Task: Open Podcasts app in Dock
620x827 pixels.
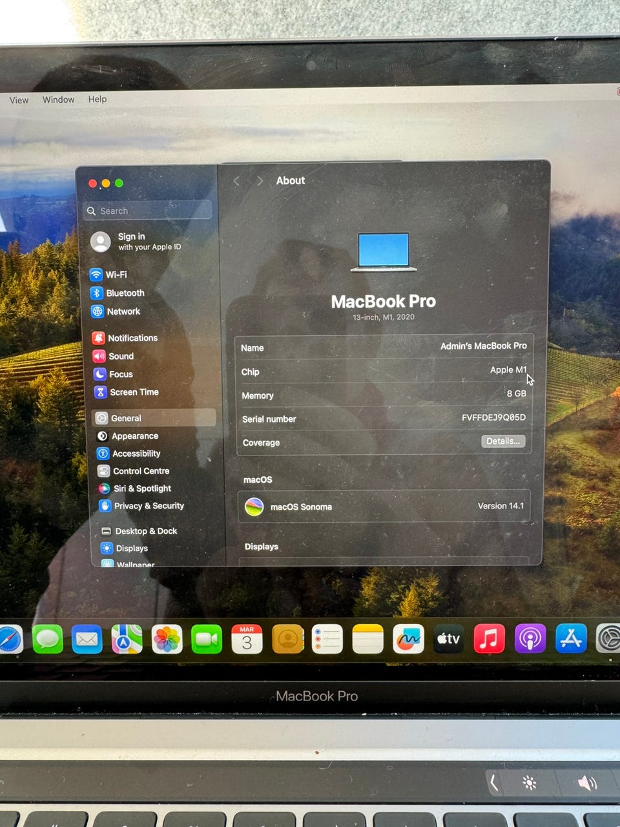Action: (x=530, y=640)
